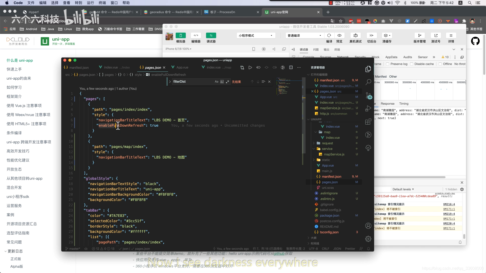
Task: Toggle Match Case in find widget
Action: coord(216,82)
